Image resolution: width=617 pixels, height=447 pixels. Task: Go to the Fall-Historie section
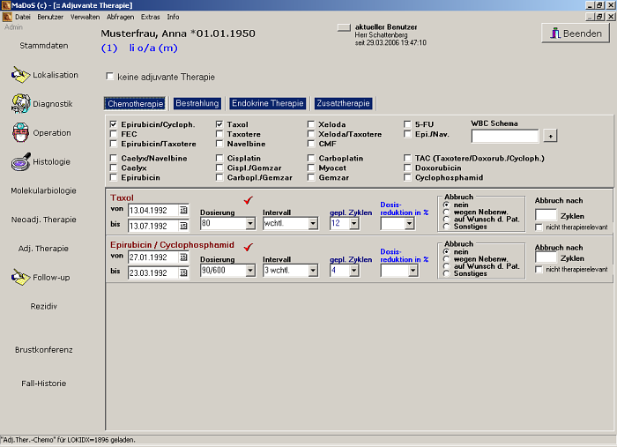[x=44, y=384]
